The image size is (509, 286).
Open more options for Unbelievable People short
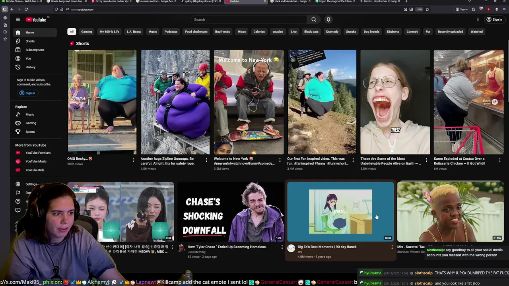click(426, 160)
